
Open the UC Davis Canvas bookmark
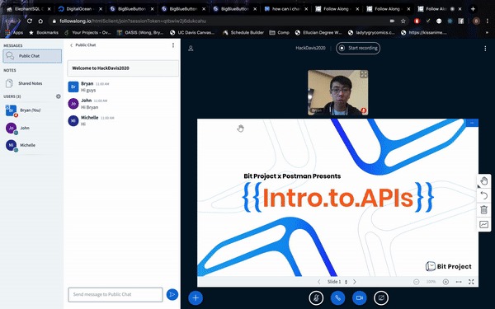point(192,32)
